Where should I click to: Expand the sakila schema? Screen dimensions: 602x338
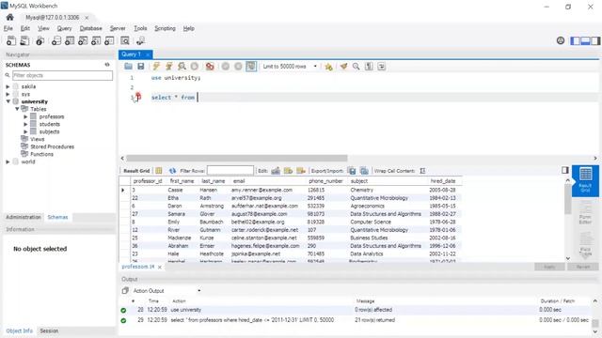[x=8, y=86]
